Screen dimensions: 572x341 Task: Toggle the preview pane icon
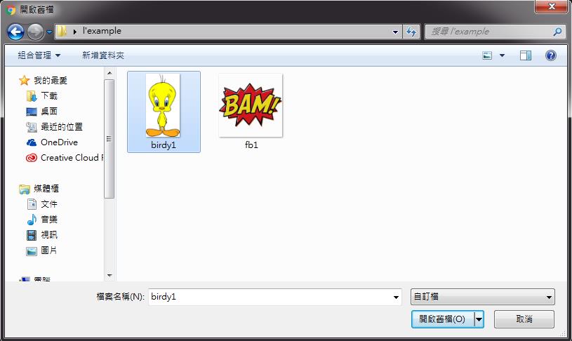(x=526, y=55)
